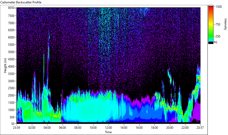Select the Intensity color ramp bar
This screenshot has height=135, width=228.
[x=211, y=24]
